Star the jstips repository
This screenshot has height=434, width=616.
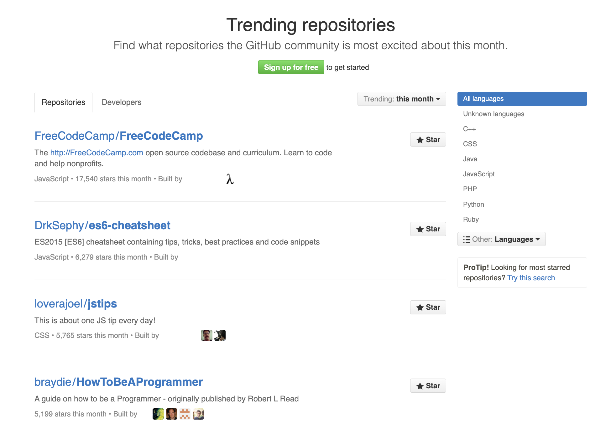[x=428, y=307]
